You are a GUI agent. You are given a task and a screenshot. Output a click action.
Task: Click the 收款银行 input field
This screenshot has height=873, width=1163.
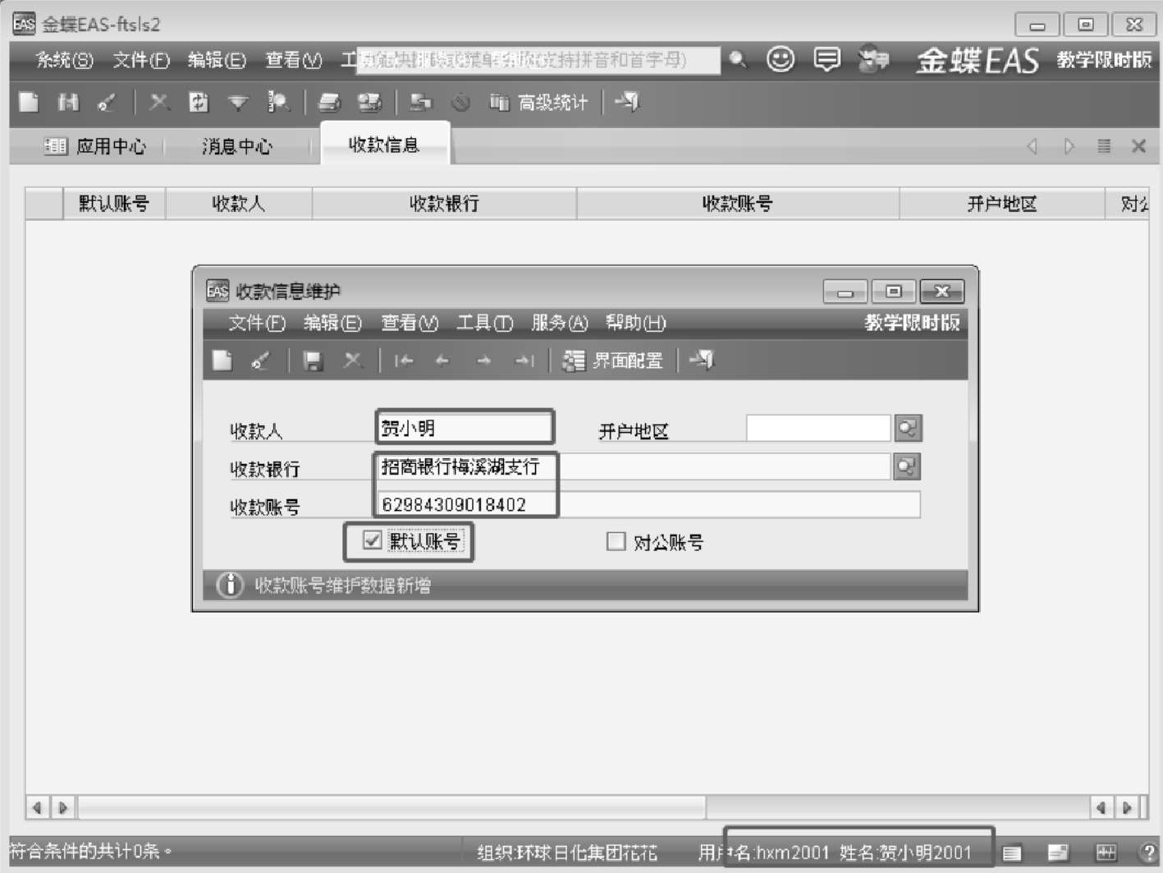[x=634, y=466]
